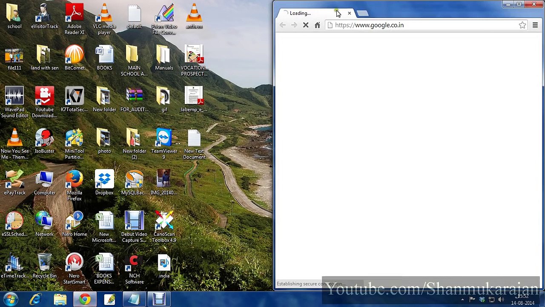Viewport: 545px width, 307px height.
Task: Select the MySQLBac... desktop shortcut
Action: coord(134,182)
